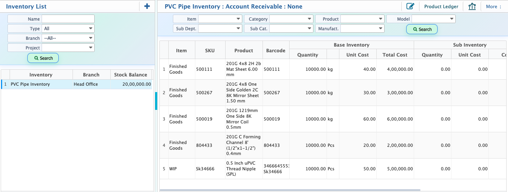
Task: Open the Sub Dept. filter dropdown
Action: click(220, 28)
